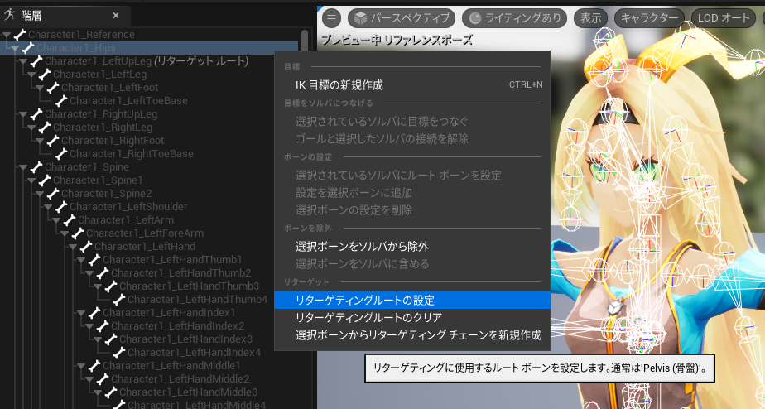The width and height of the screenshot is (765, 409).
Task: Collapse the Character1_Spine tree node
Action: click(x=23, y=167)
